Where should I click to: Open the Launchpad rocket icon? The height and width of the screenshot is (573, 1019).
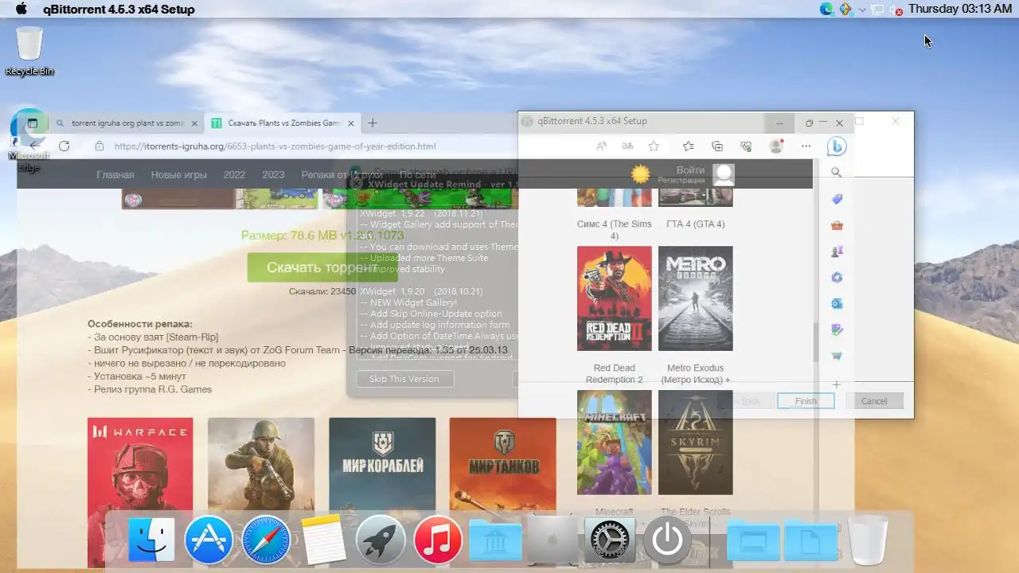(381, 540)
